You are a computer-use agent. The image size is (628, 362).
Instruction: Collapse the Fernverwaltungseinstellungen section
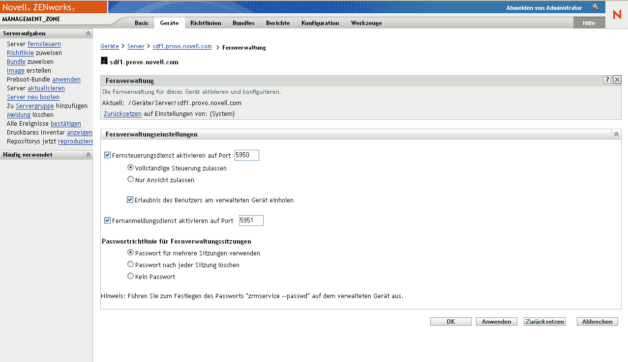tap(616, 134)
